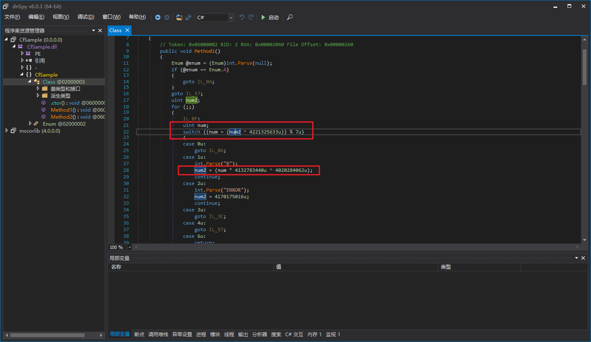The image size is (591, 342).
Task: Close the Class document tab
Action: [x=127, y=30]
